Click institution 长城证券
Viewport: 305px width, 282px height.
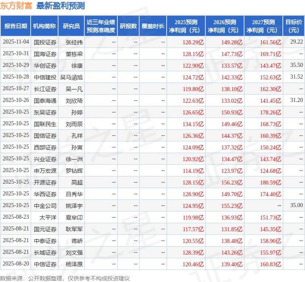point(45,253)
